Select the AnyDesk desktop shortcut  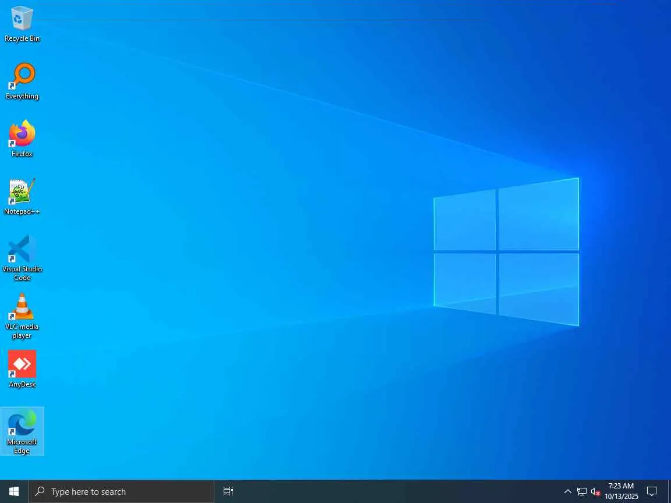(x=22, y=369)
